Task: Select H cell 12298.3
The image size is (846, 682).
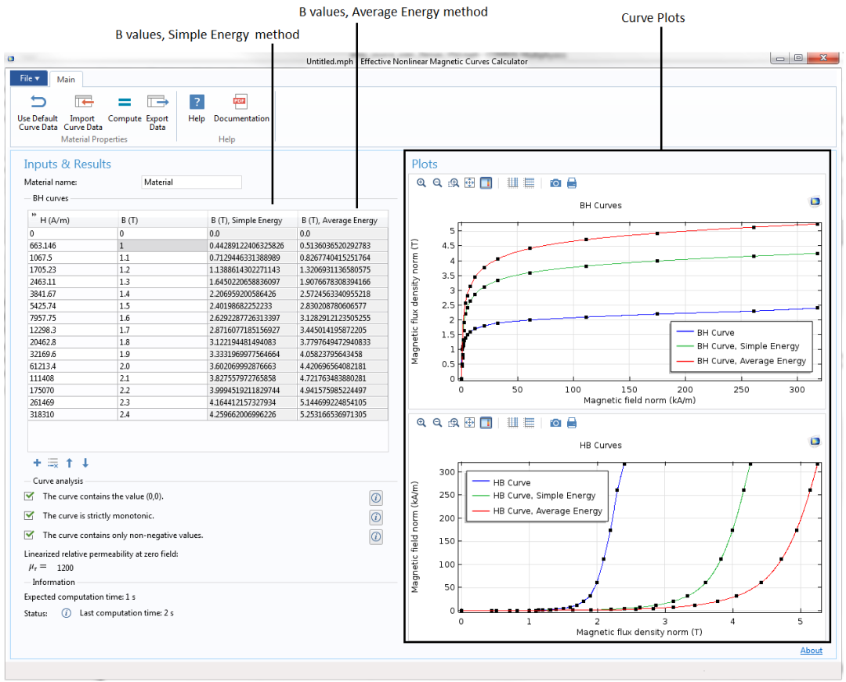Action: click(73, 330)
